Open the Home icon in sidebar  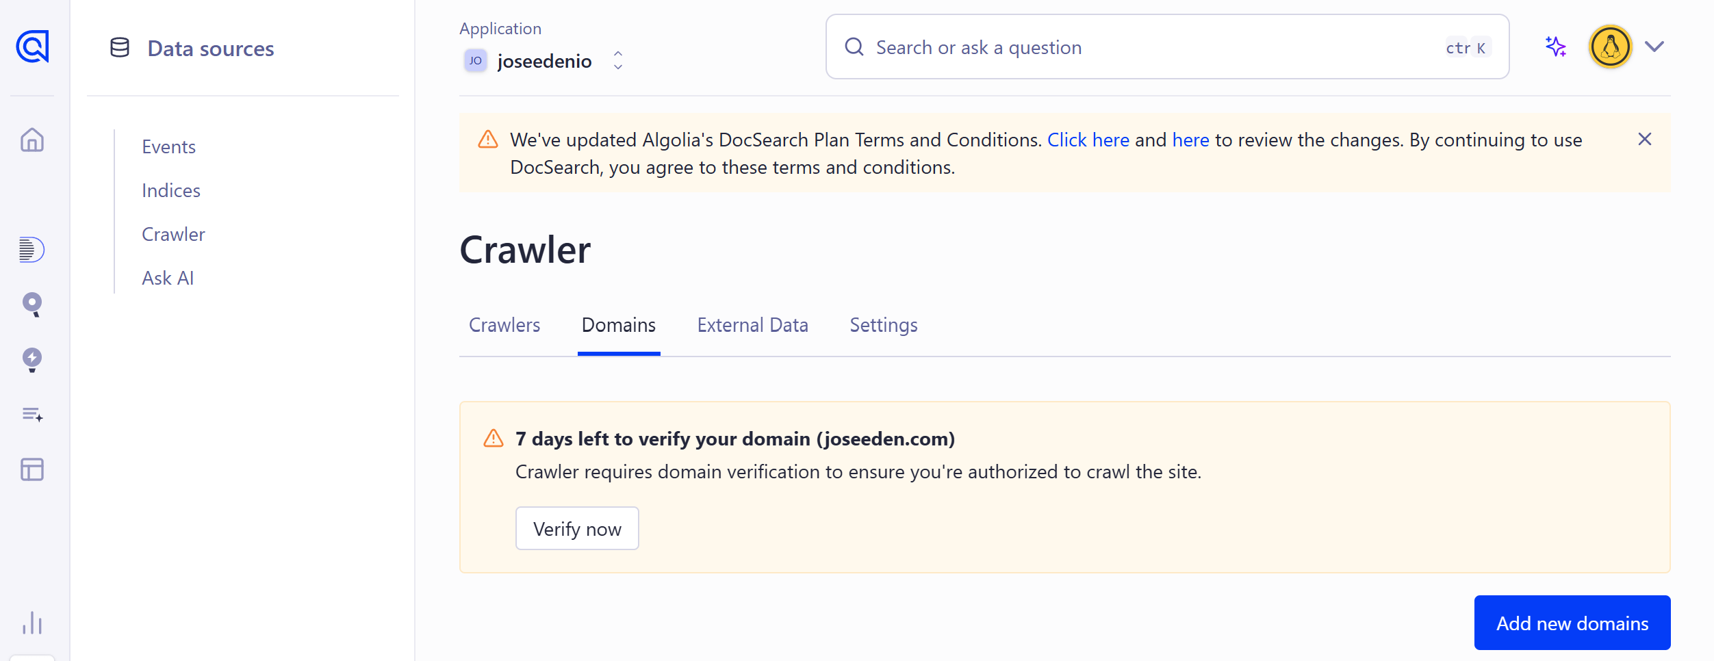(x=32, y=140)
